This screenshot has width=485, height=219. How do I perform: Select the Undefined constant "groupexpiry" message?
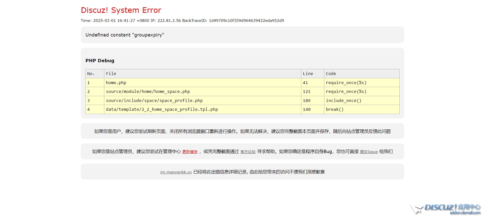[125, 35]
